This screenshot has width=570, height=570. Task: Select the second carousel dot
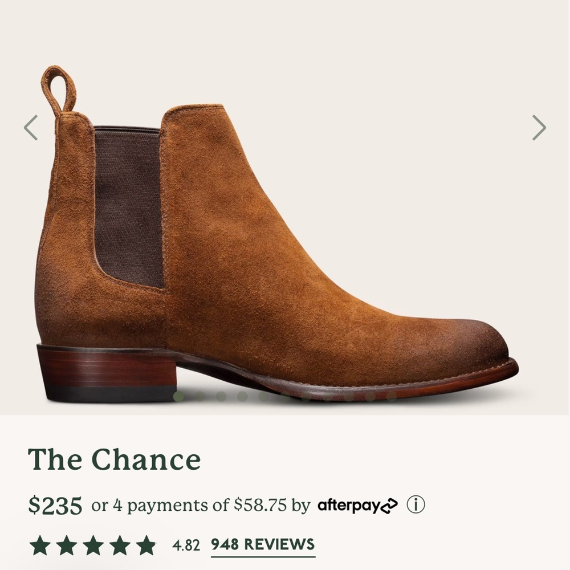tap(200, 395)
